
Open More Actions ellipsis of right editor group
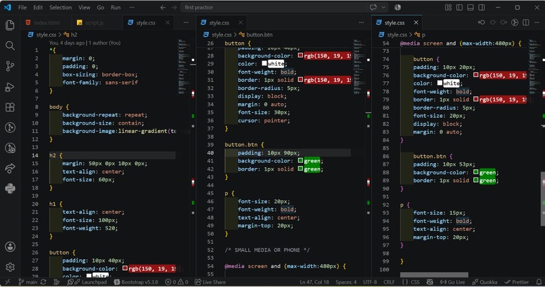537,22
